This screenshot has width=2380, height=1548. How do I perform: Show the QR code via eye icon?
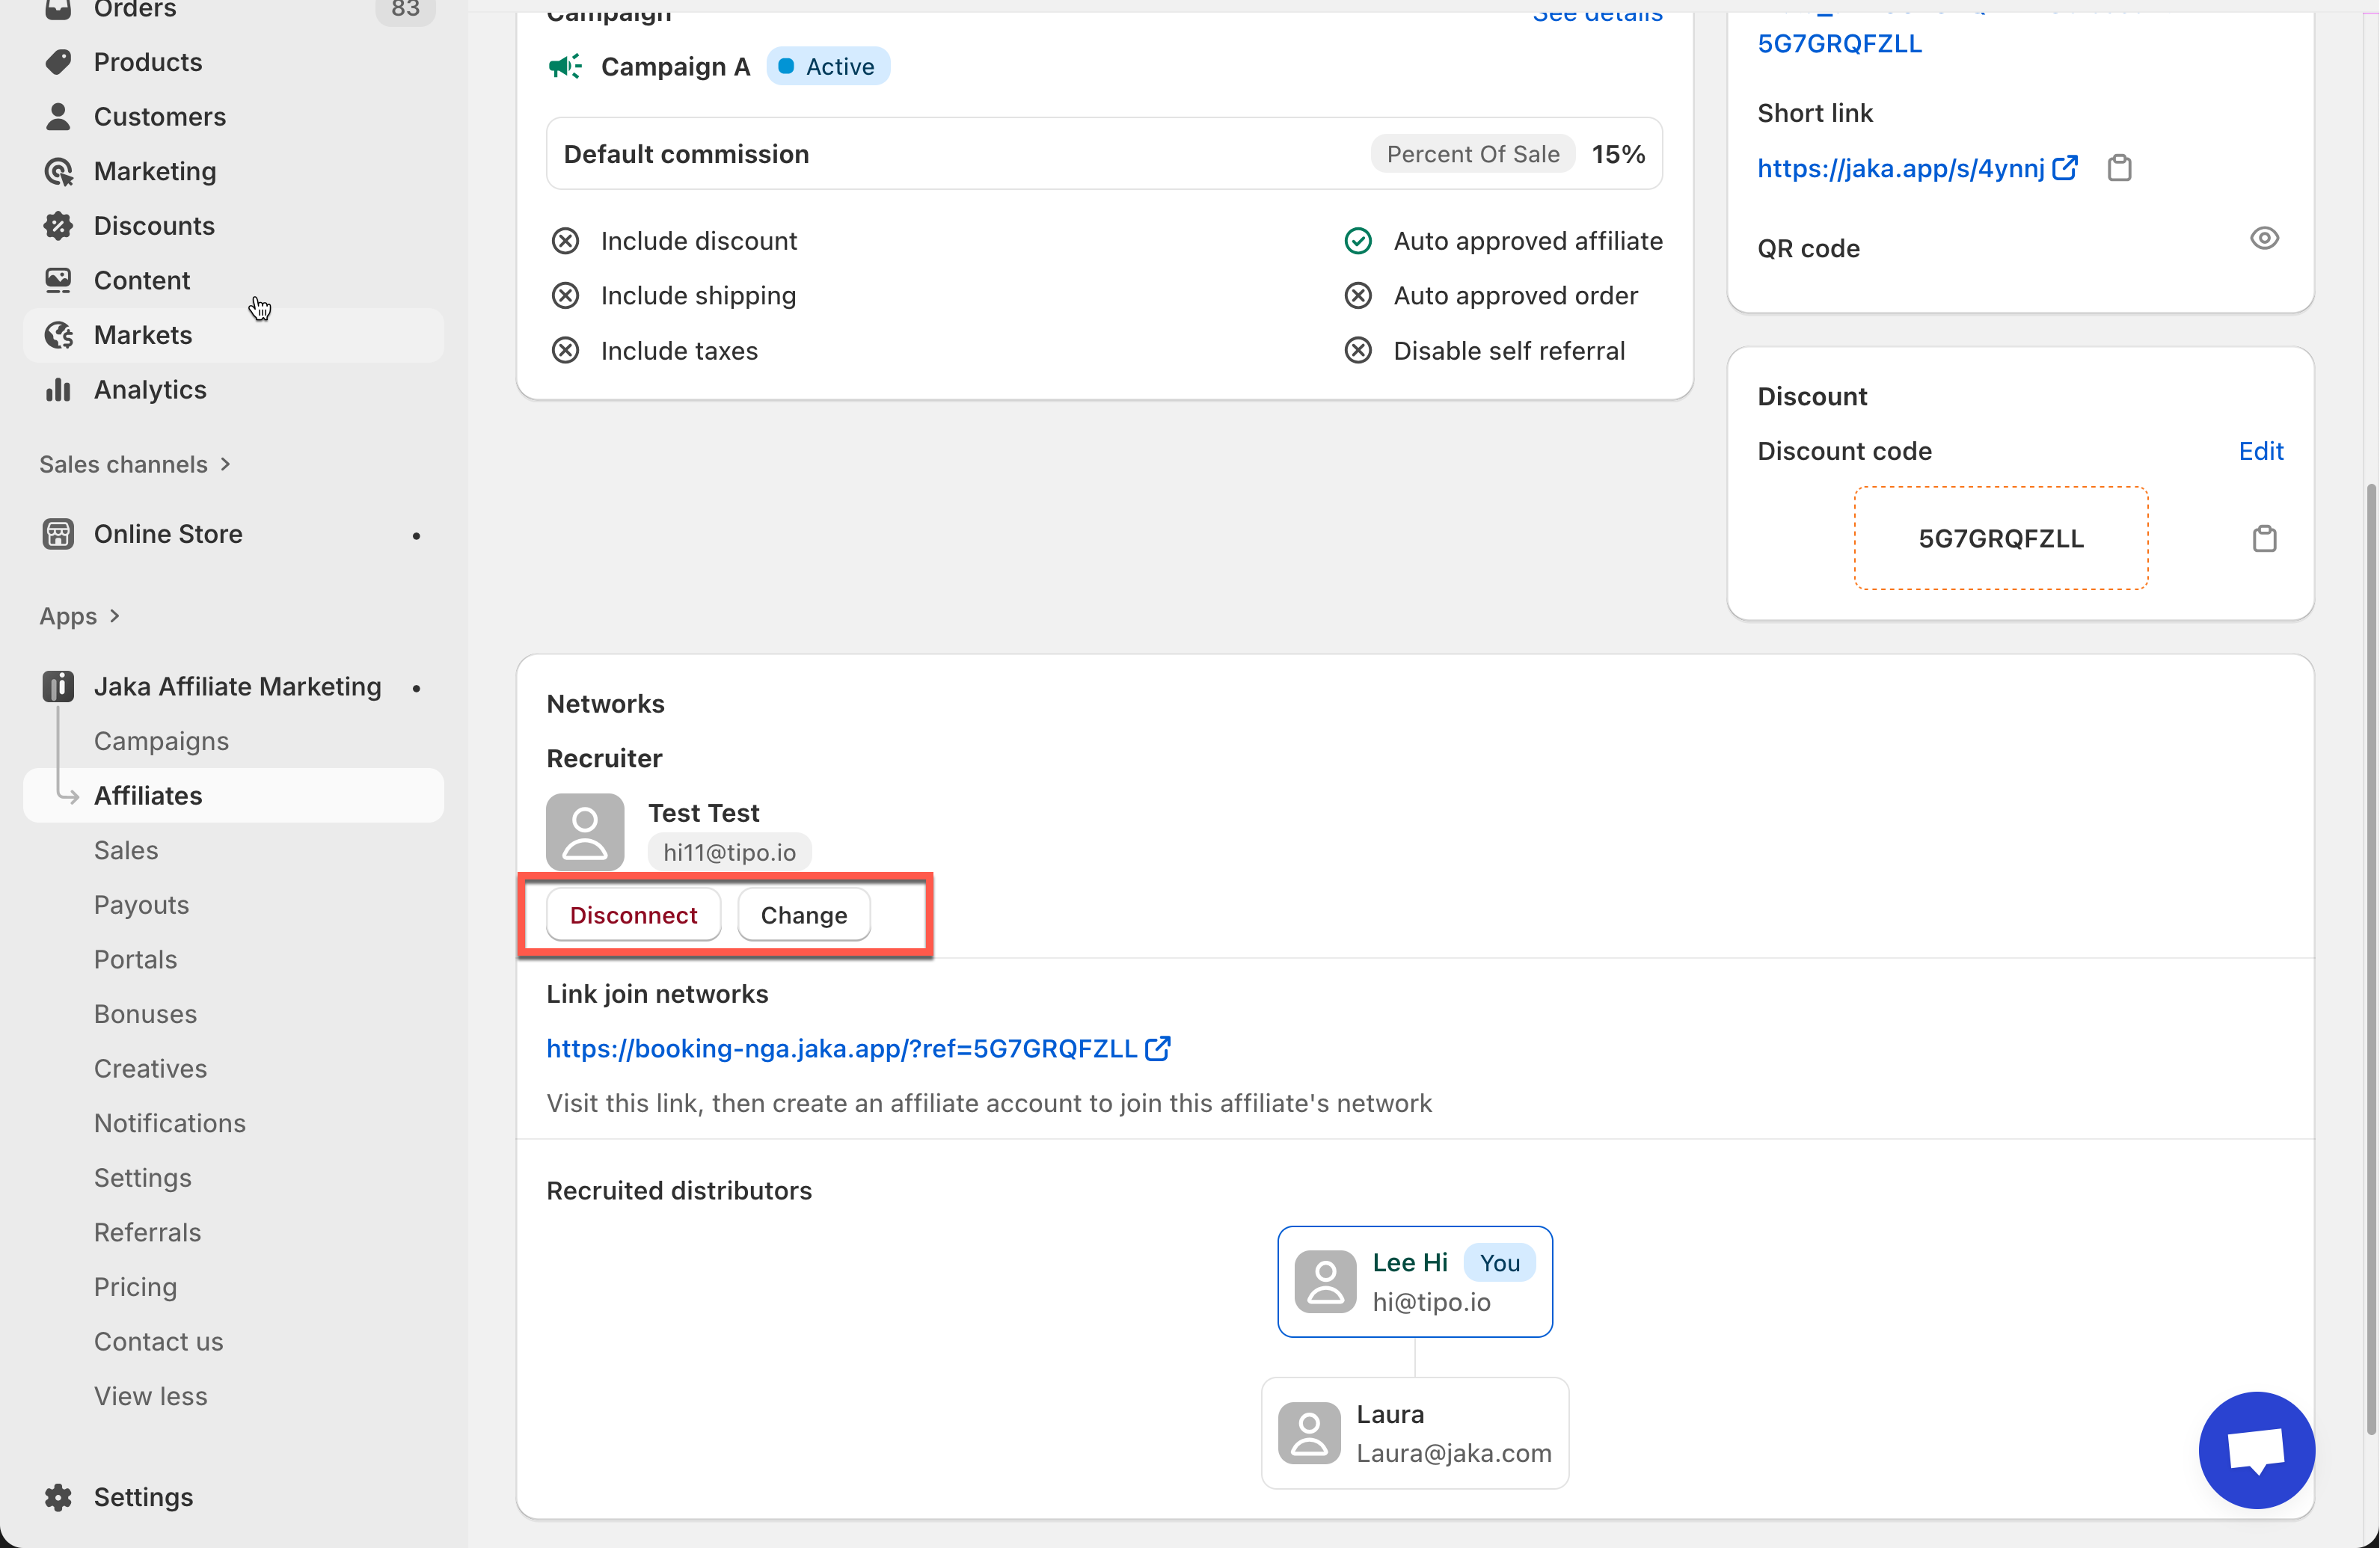coord(2264,238)
